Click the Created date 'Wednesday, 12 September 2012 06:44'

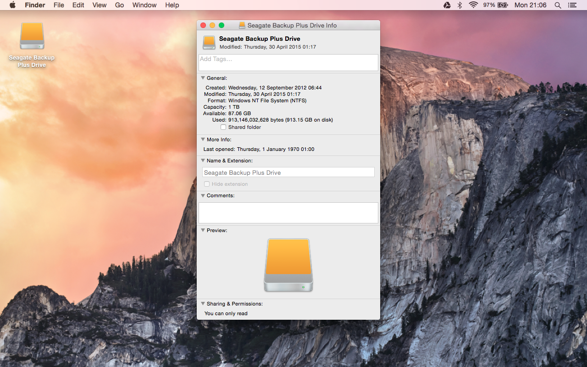[x=275, y=88]
